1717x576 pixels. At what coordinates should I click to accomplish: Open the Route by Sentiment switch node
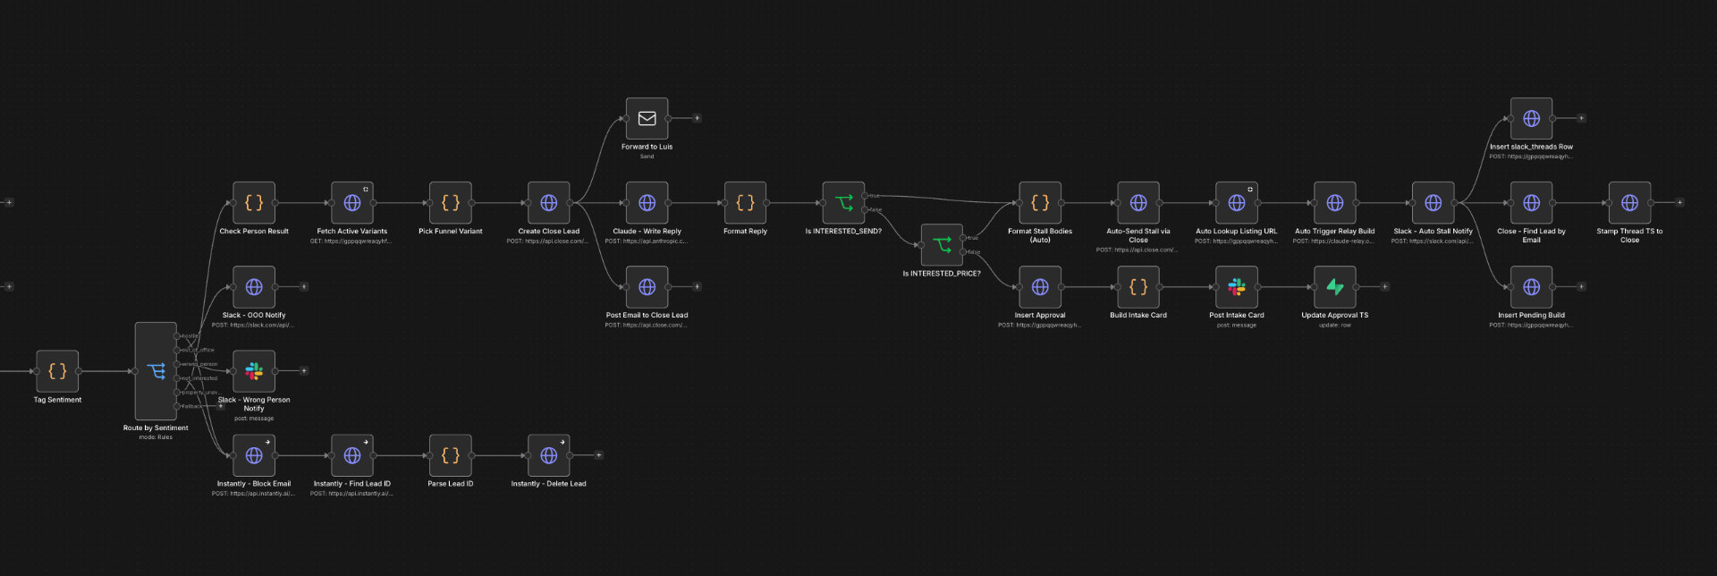pos(156,371)
